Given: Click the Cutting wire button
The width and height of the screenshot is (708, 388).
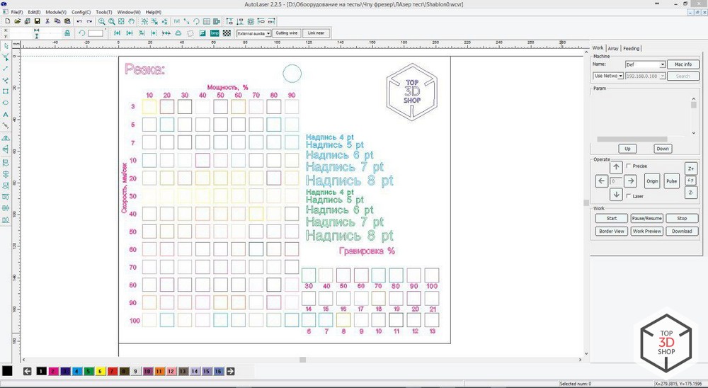Looking at the screenshot, I should (286, 33).
